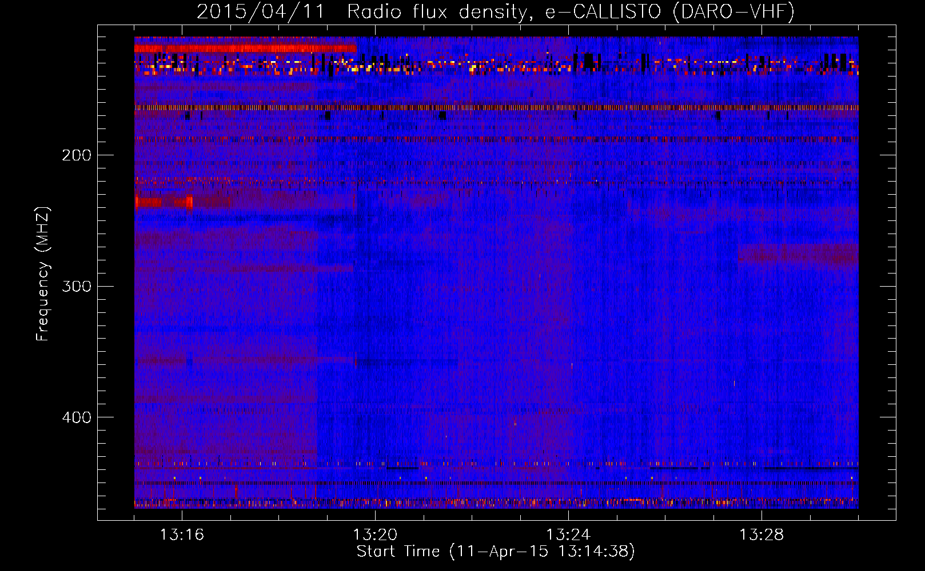Screen dimensions: 925x571
Task: Click the 13:28 time tick label
Action: click(x=761, y=535)
